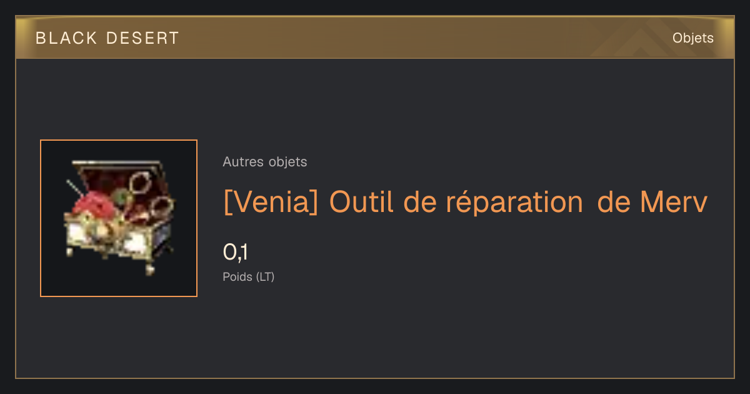The width and height of the screenshot is (750, 394).
Task: Click the orange-bordered item thumbnail frame
Action: pyautogui.click(x=119, y=218)
